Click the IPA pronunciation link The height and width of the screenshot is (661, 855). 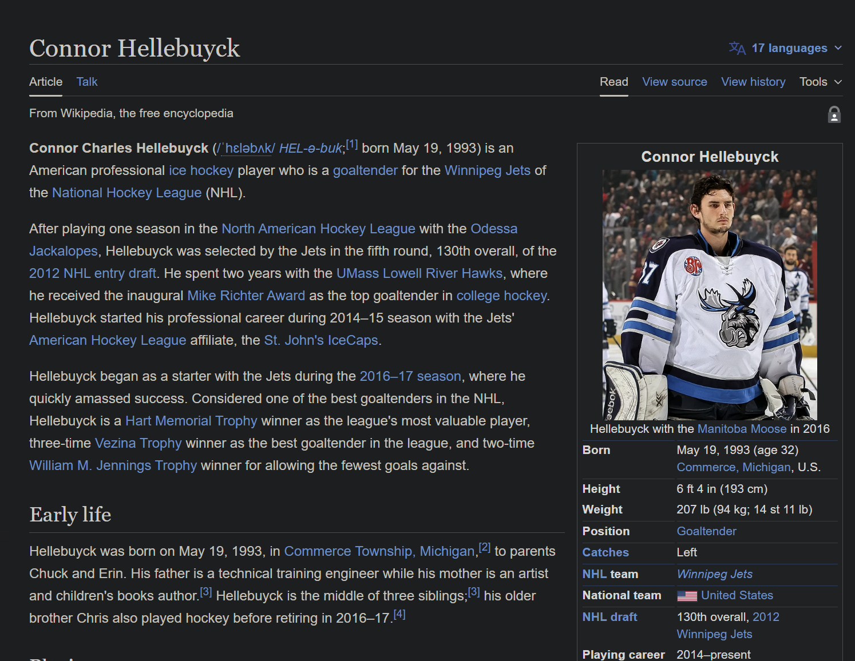(246, 148)
